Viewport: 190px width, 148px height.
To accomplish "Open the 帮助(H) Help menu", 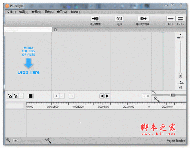I will point(75,12).
